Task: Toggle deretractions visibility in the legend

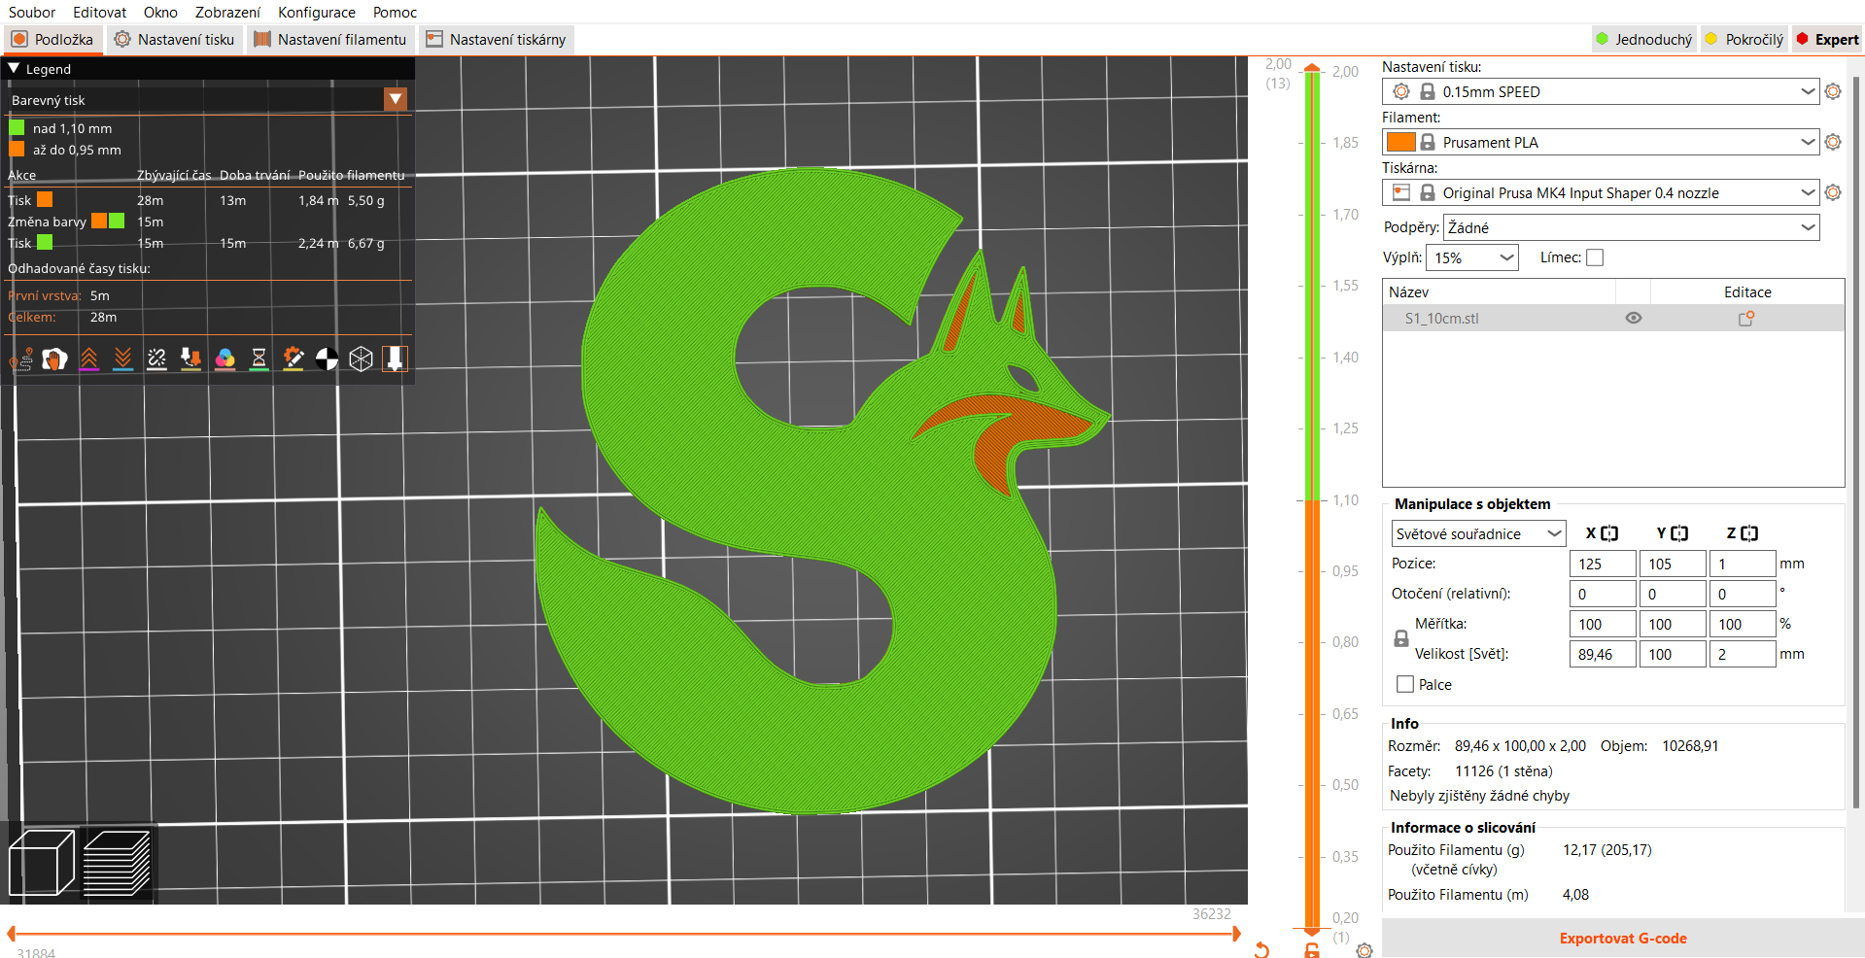Action: [x=122, y=358]
